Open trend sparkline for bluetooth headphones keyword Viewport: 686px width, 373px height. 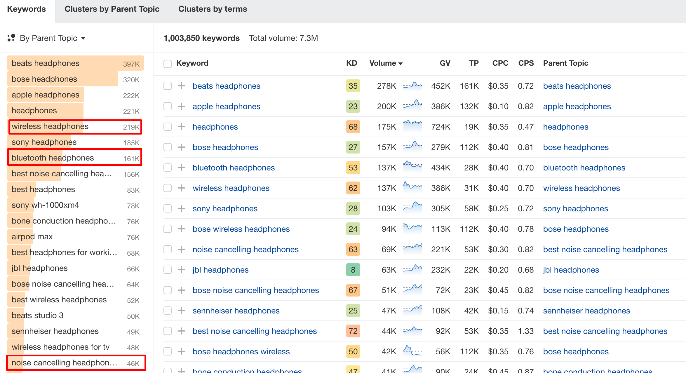[x=412, y=167]
